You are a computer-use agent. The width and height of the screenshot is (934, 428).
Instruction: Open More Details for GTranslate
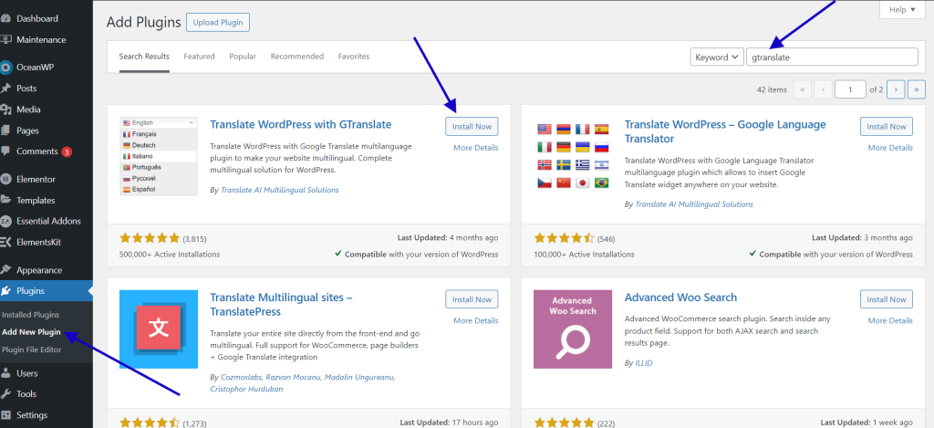[x=476, y=148]
